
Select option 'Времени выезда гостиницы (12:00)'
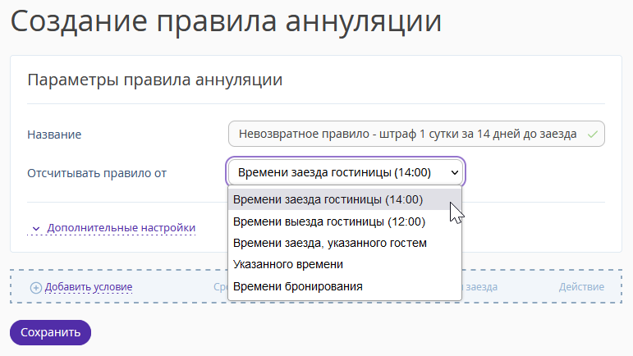[345, 221]
